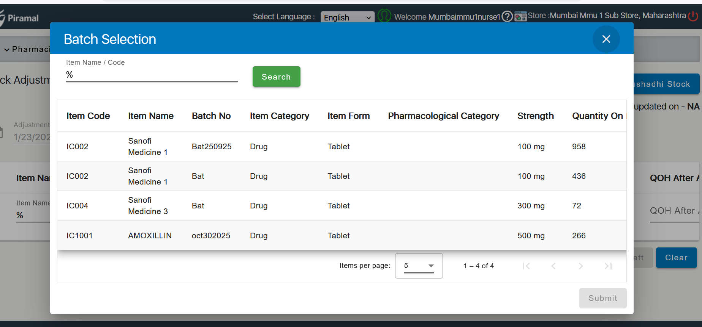Click the last page pagination icon
702x327 pixels.
coord(608,266)
